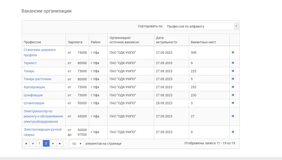Jump to the last page of results
Viewport: 282px width, 160px height.
pyautogui.click(x=60, y=143)
